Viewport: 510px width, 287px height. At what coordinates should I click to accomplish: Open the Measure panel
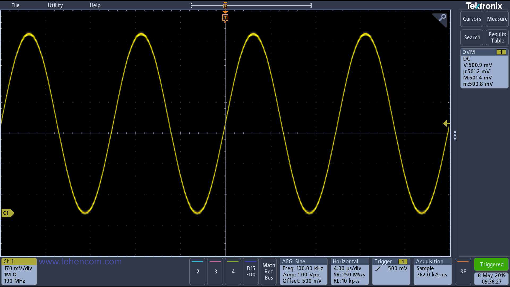(x=496, y=19)
